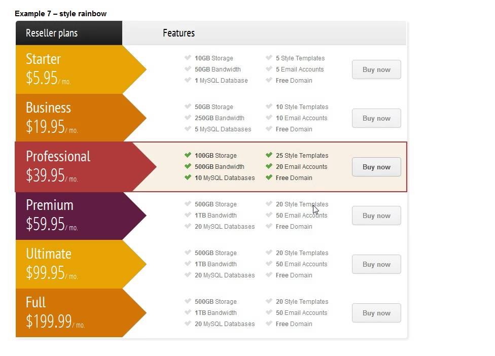Click the green check next to 20 Email Accounts

click(x=269, y=166)
